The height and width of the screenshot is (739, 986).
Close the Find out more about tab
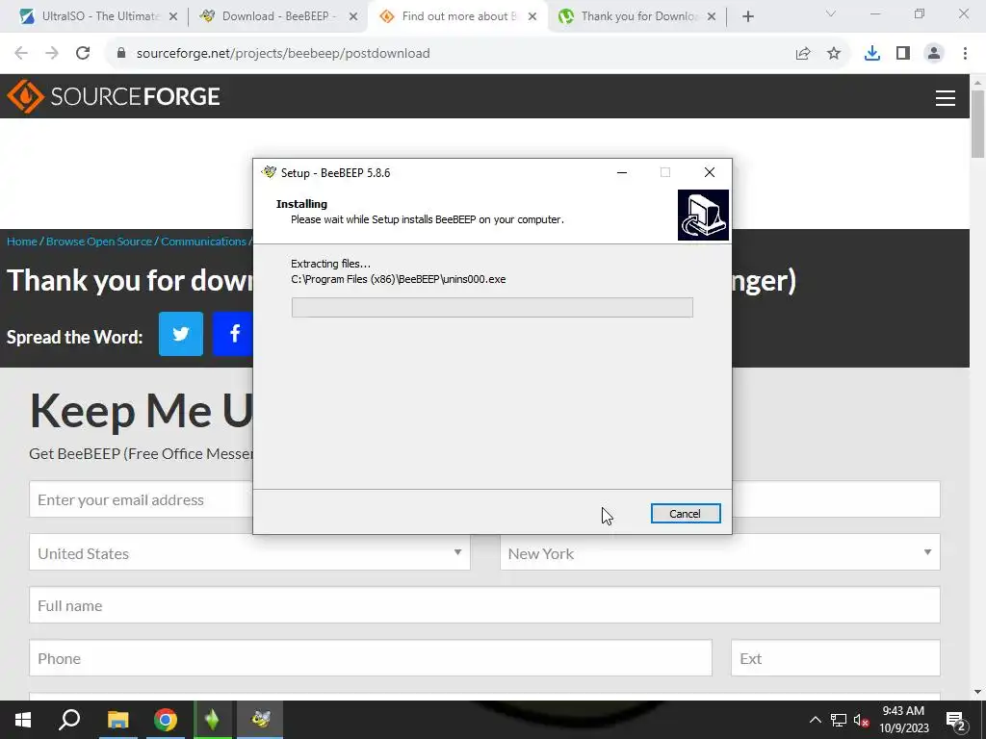(x=532, y=17)
